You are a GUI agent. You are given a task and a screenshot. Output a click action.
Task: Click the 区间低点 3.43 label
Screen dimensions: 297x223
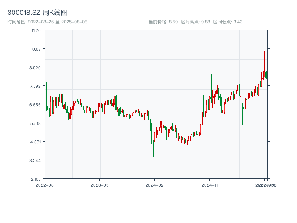[x=228, y=22]
